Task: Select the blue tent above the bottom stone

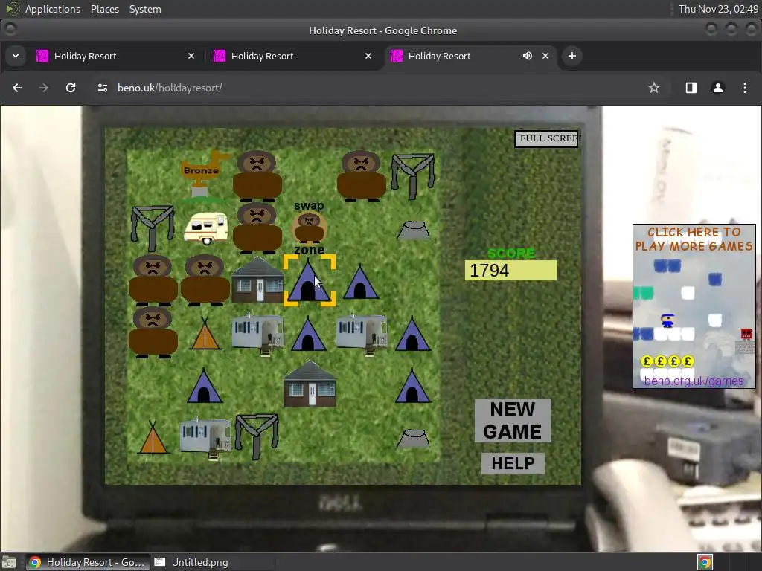Action: [x=412, y=385]
